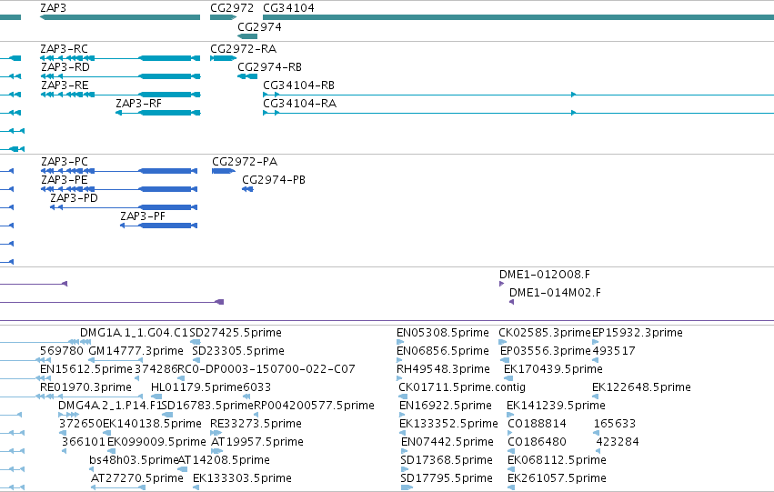The width and height of the screenshot is (774, 492).
Task: Click EST label SD17368.5prime
Action: (x=447, y=460)
